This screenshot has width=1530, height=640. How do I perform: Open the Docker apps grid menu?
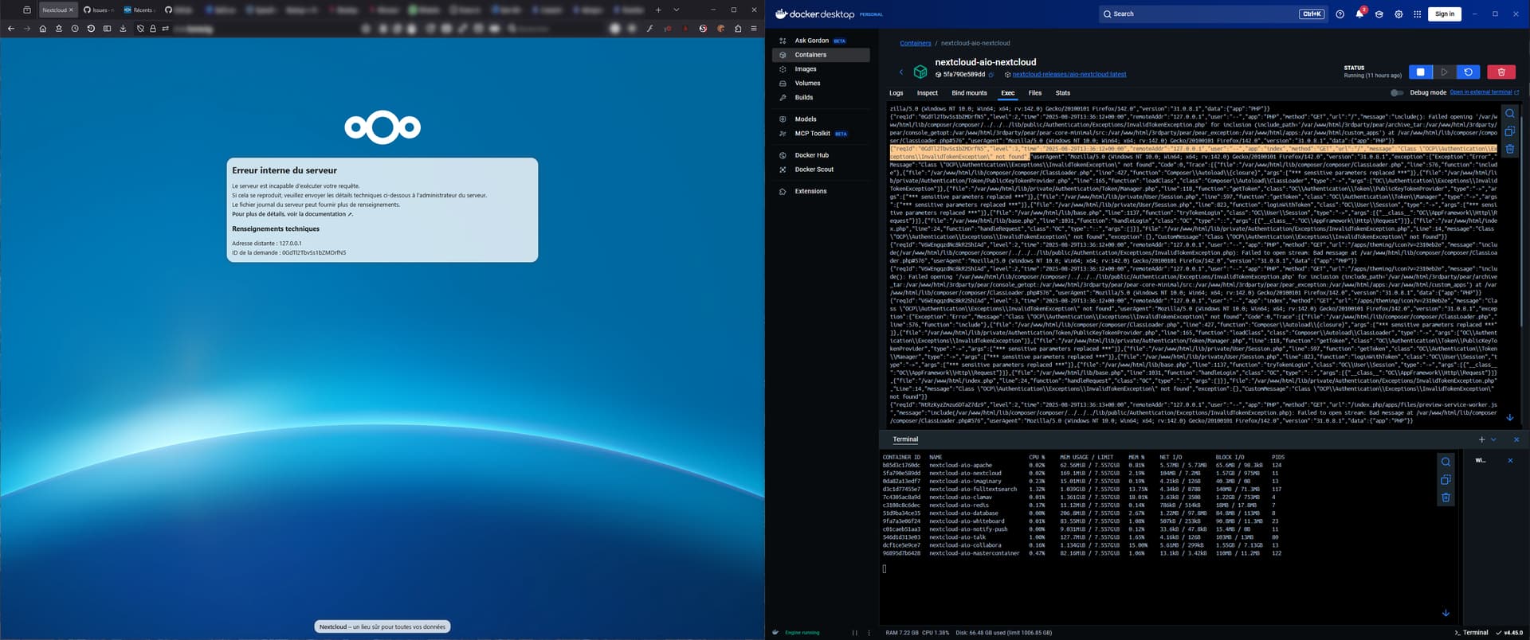(x=1417, y=14)
